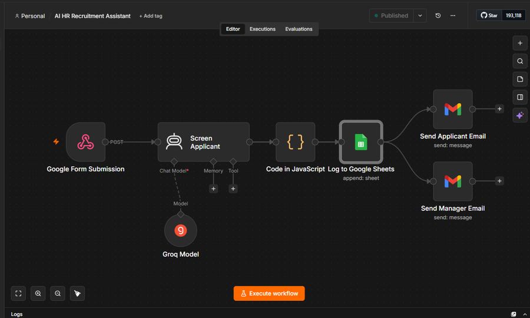
Task: Click the orange trigger lightning bolt icon
Action: coord(56,141)
